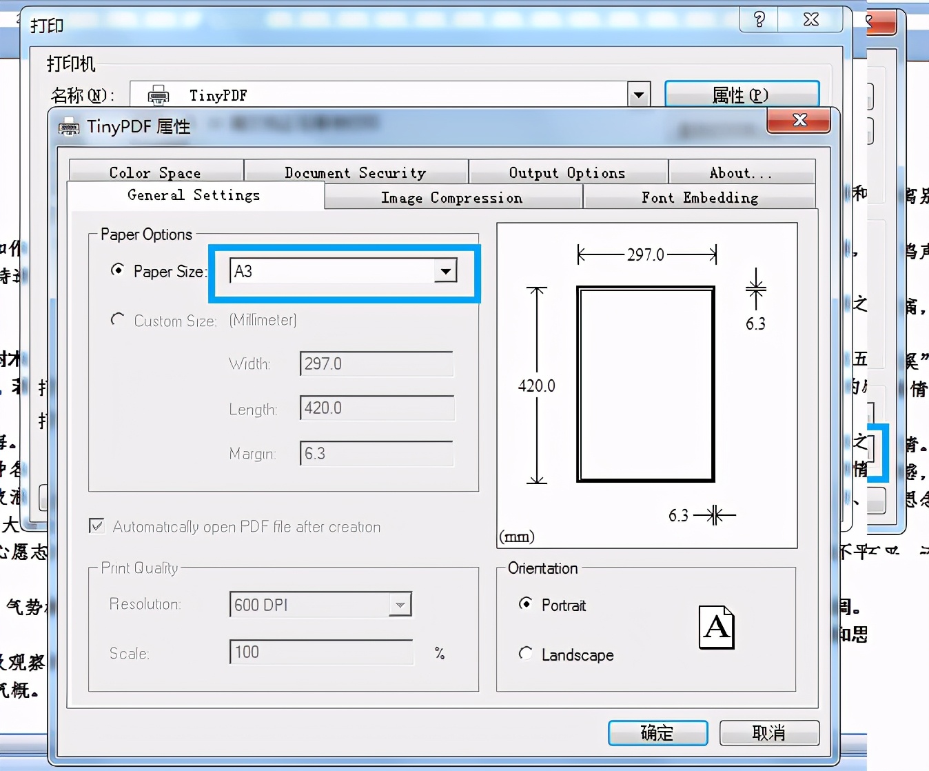Click the Scale input field
The image size is (929, 771).
[320, 652]
